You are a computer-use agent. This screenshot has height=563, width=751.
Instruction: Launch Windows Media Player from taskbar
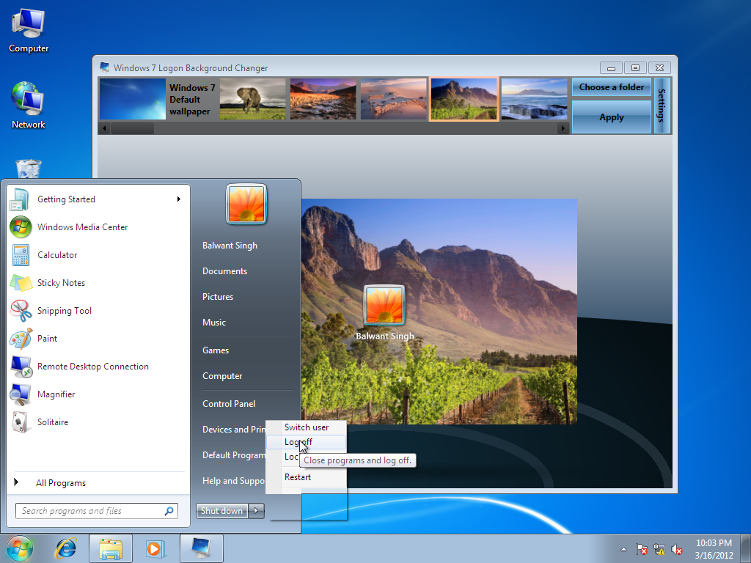[155, 548]
